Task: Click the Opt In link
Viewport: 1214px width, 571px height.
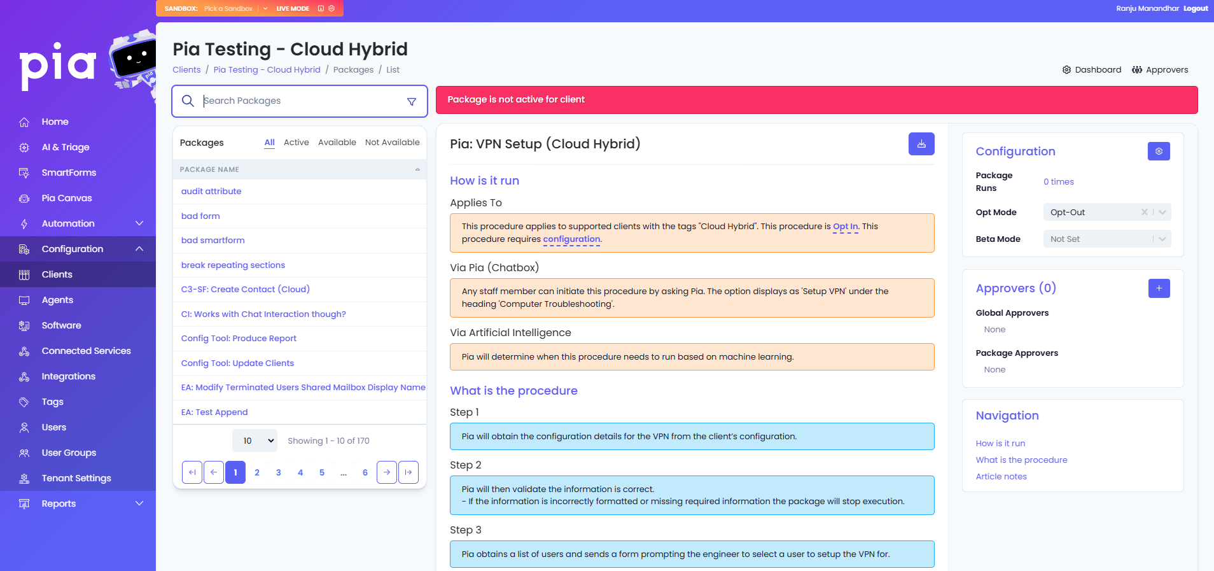Action: tap(846, 227)
